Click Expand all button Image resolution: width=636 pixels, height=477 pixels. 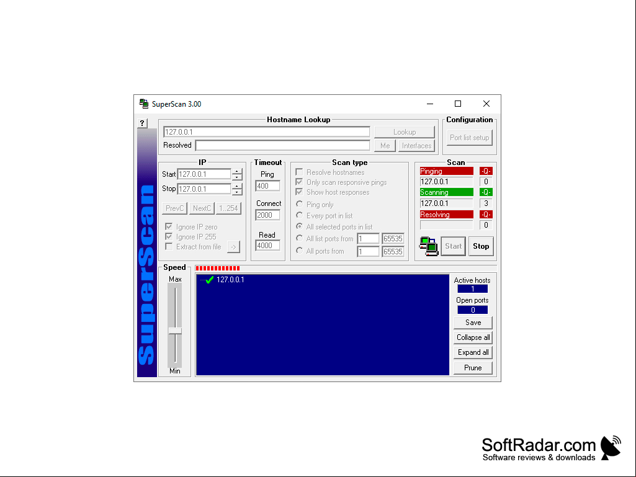point(473,352)
